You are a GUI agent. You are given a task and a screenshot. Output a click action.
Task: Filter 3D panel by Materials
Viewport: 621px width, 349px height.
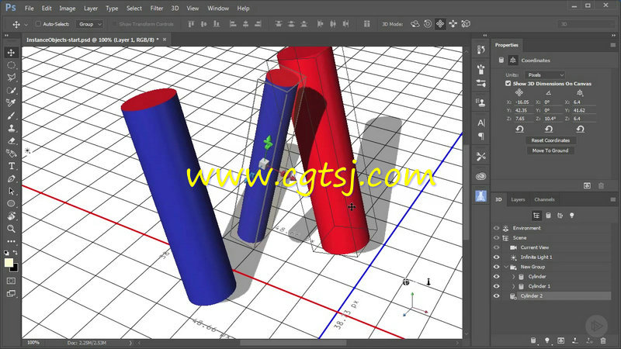[560, 216]
